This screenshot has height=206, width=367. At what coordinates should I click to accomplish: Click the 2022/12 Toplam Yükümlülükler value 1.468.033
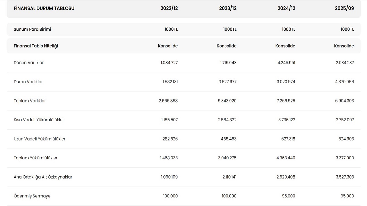pos(169,158)
